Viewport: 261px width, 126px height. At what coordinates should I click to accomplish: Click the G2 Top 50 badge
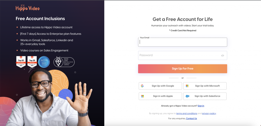point(21,62)
